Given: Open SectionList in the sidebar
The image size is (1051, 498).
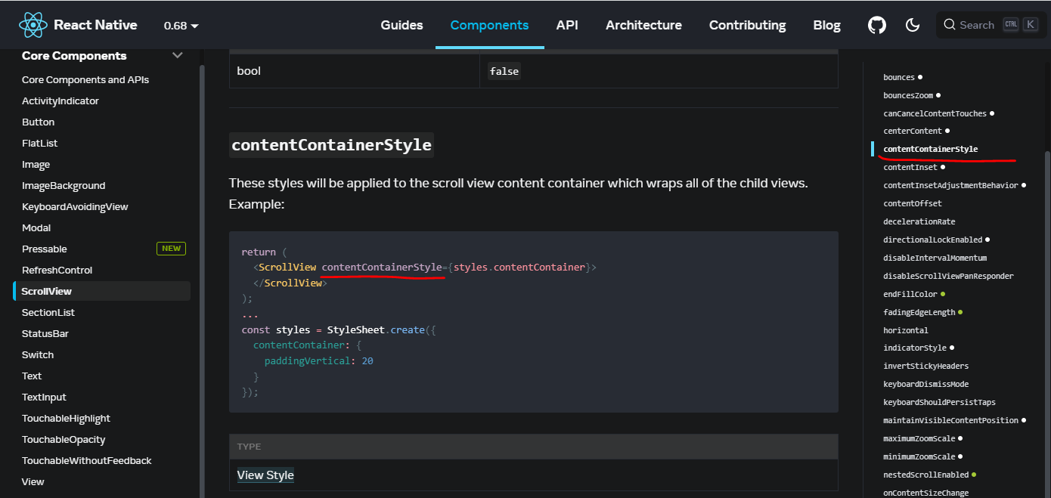Looking at the screenshot, I should 48,312.
